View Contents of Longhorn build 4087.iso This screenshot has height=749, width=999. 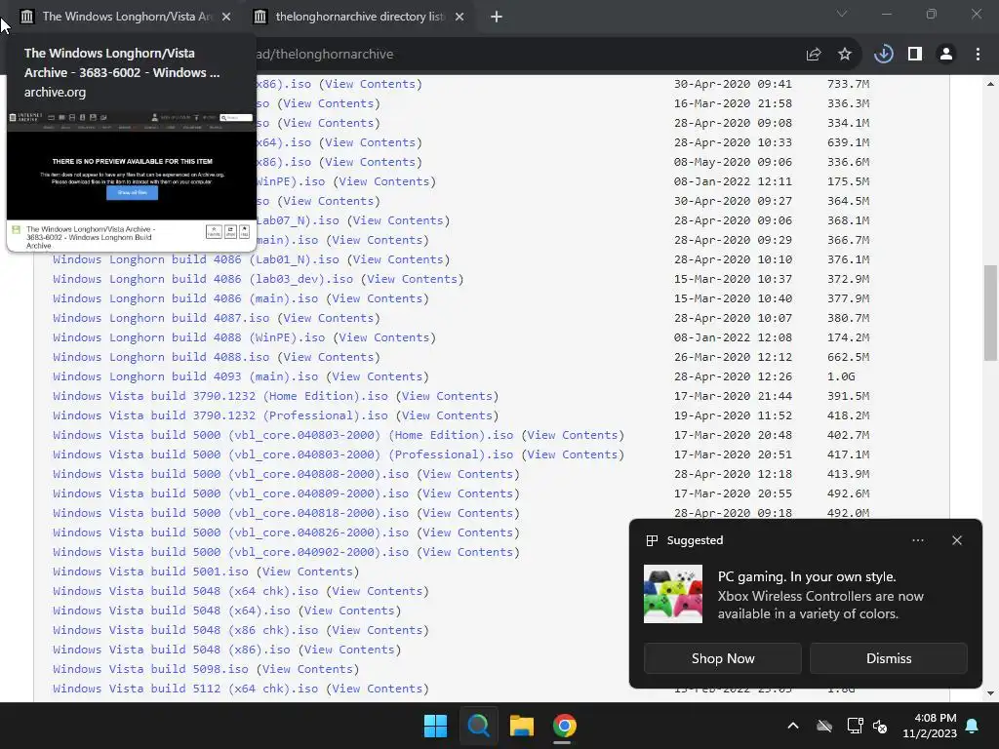(328, 318)
